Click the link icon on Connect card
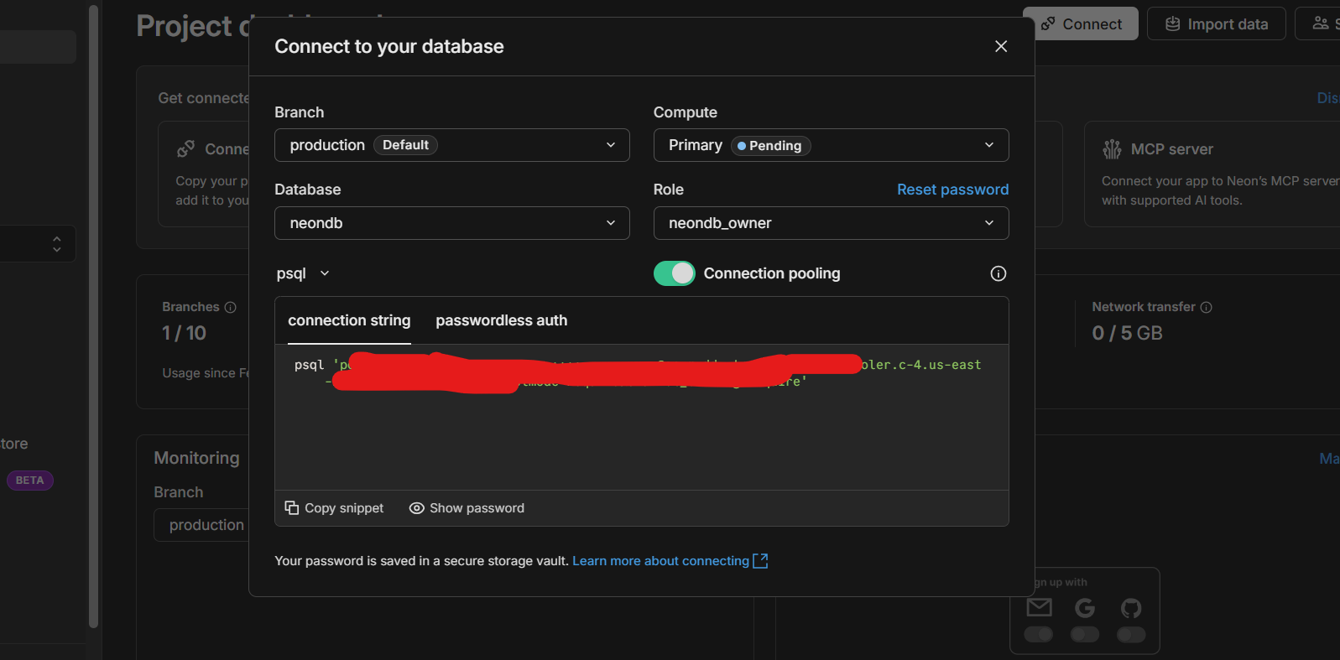Screen dimensions: 1340x660 click(186, 149)
